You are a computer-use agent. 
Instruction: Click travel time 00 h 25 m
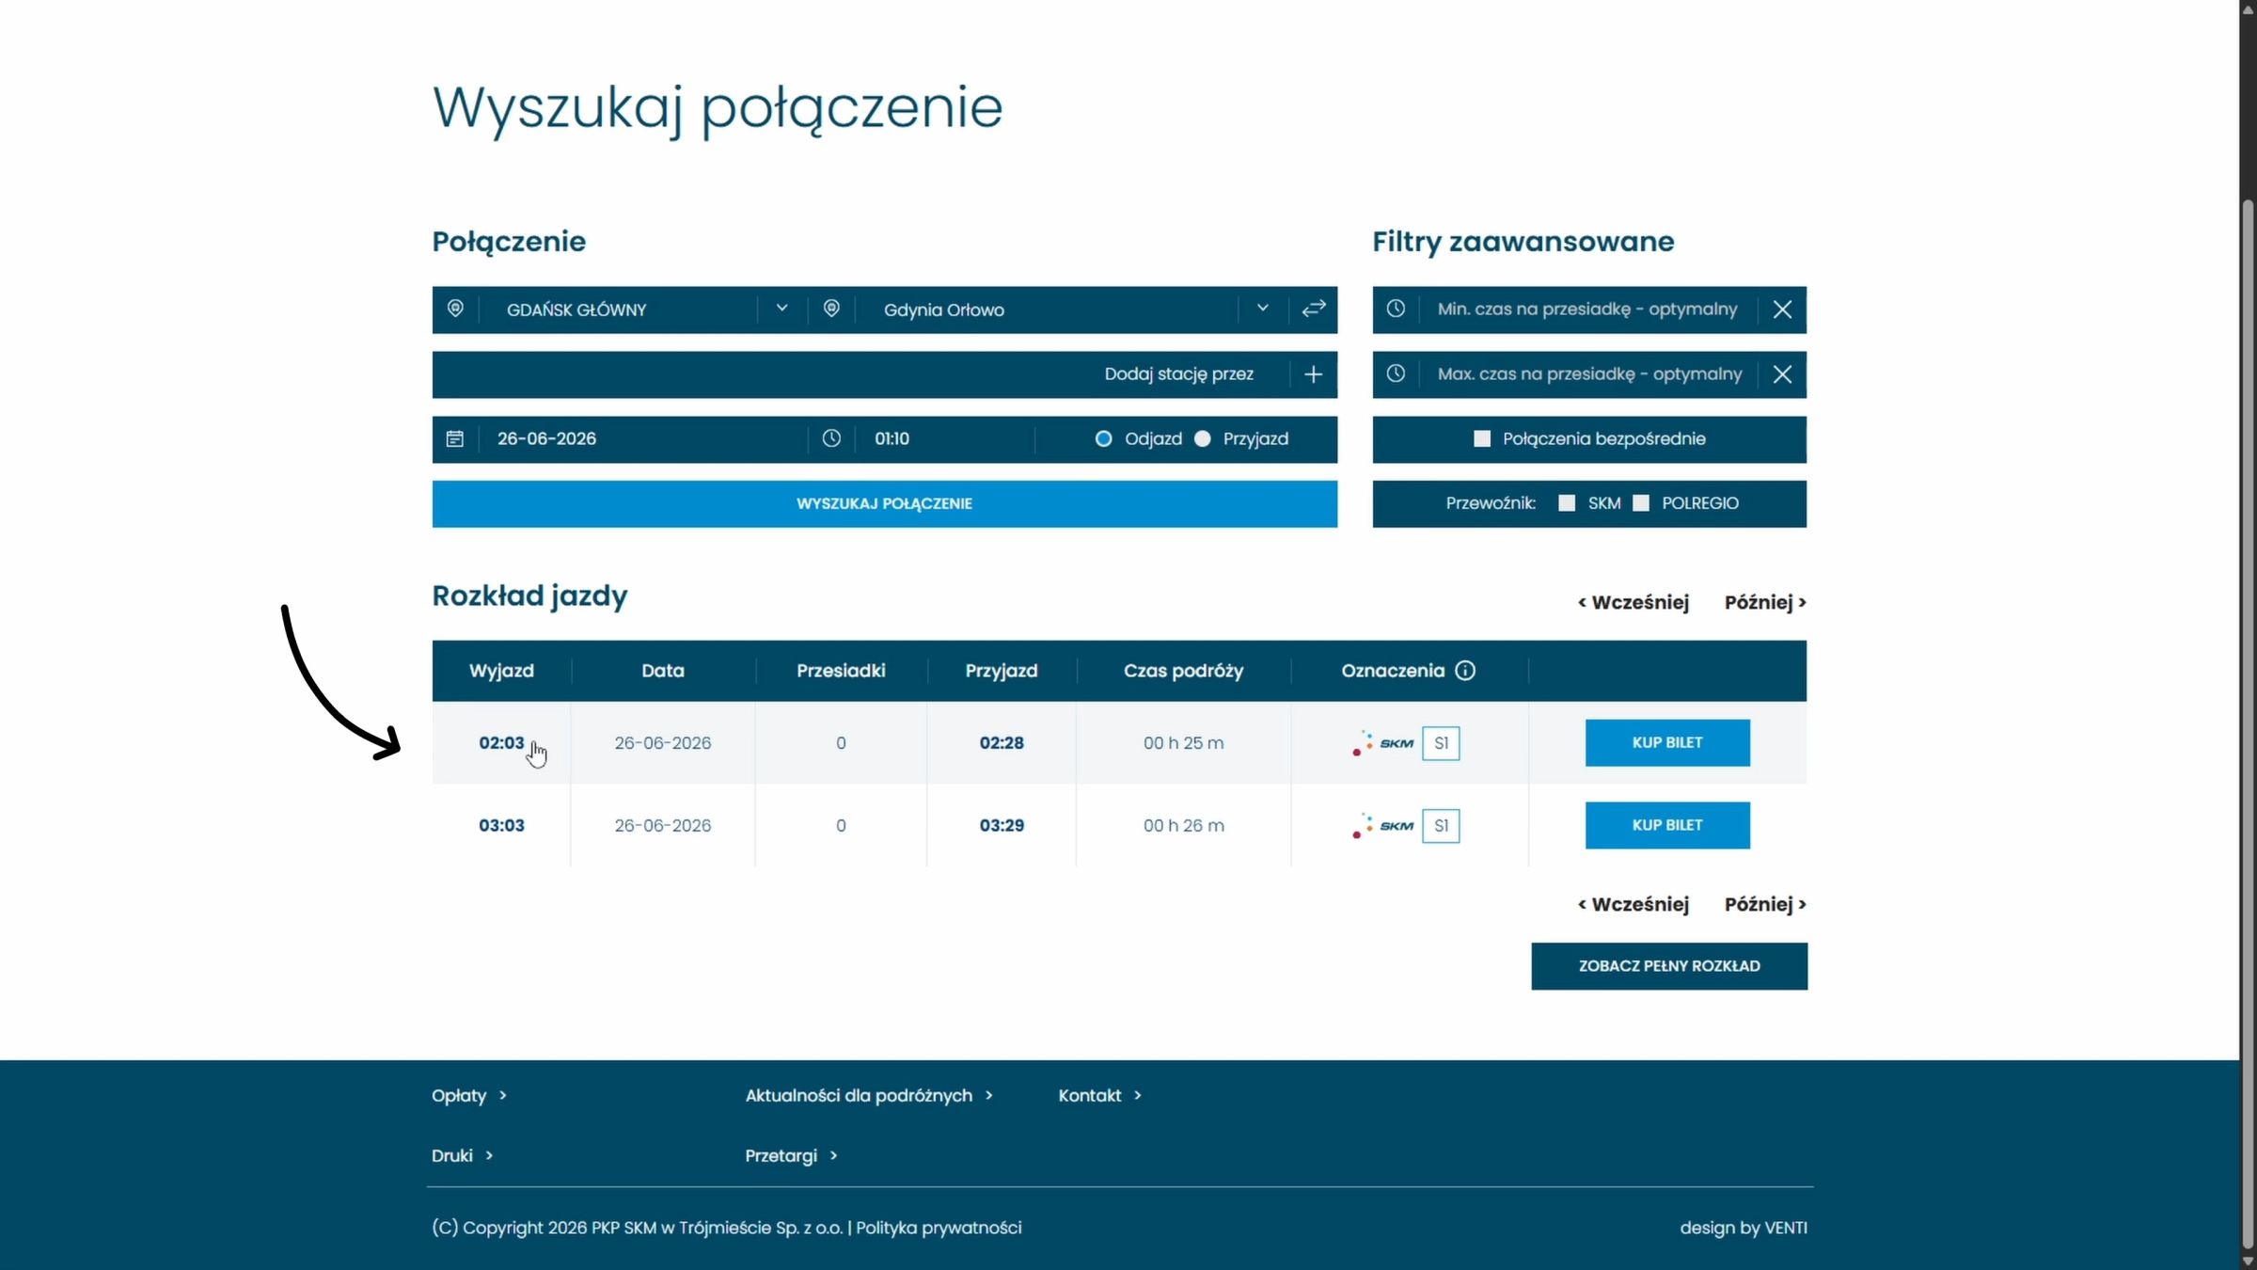click(1183, 743)
